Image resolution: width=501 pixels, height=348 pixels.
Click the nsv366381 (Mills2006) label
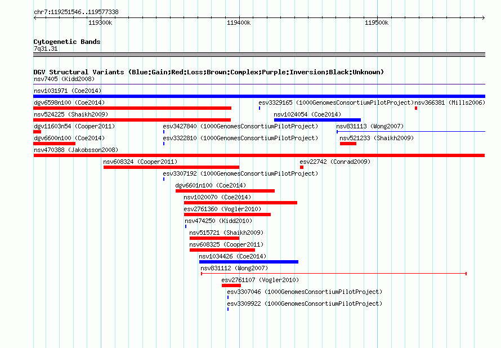450,102
